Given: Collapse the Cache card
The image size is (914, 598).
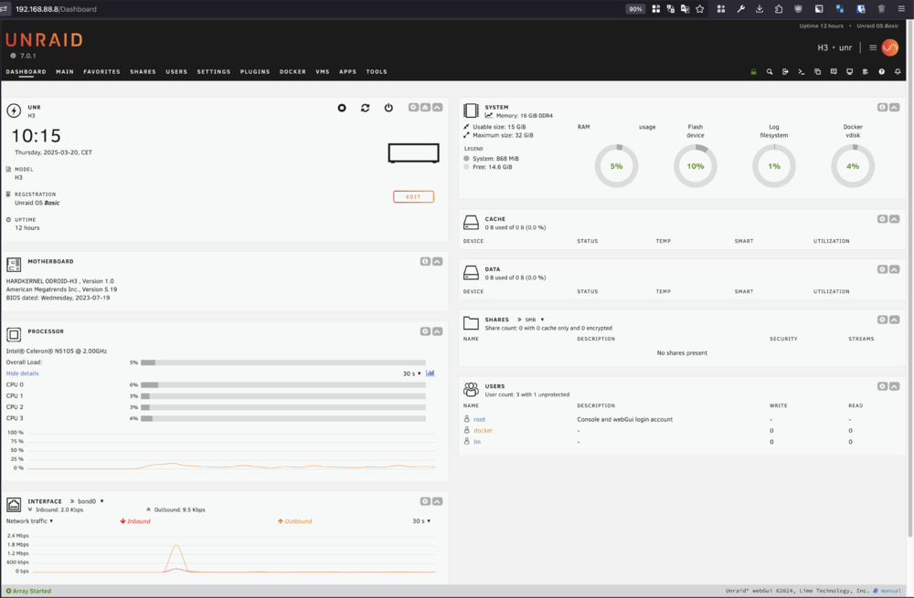Looking at the screenshot, I should coord(894,219).
